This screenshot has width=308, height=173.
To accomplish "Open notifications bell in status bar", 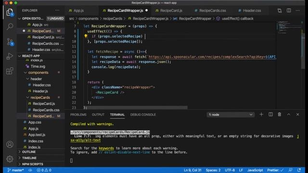I will [x=299, y=170].
